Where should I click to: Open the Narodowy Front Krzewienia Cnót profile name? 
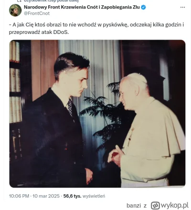[x=82, y=7]
